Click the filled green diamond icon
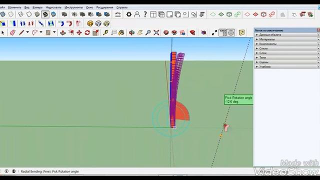This screenshot has height=180, width=320. pos(221,14)
